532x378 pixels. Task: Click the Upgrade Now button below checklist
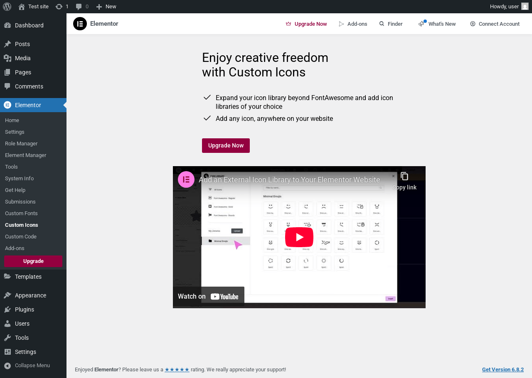pyautogui.click(x=226, y=145)
